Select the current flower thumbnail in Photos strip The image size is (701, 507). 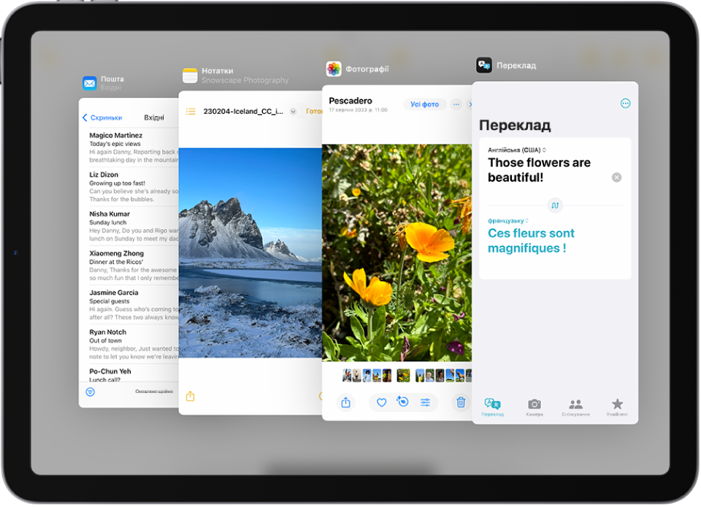pos(403,376)
